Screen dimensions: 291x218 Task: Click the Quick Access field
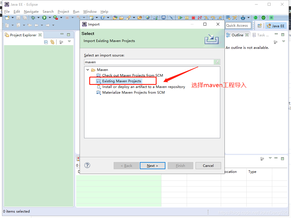pyautogui.click(x=238, y=25)
